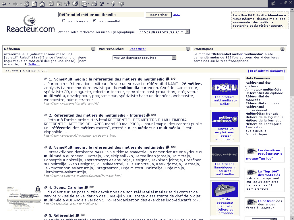294x220 pixels.
Task: Open the '10 résultats suivants' link
Action: pyautogui.click(x=266, y=71)
